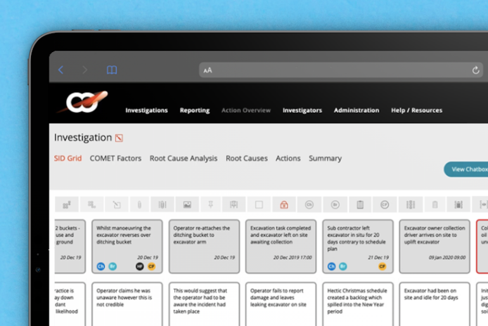Open the Investigations menu
This screenshot has width=488, height=326.
coord(146,110)
